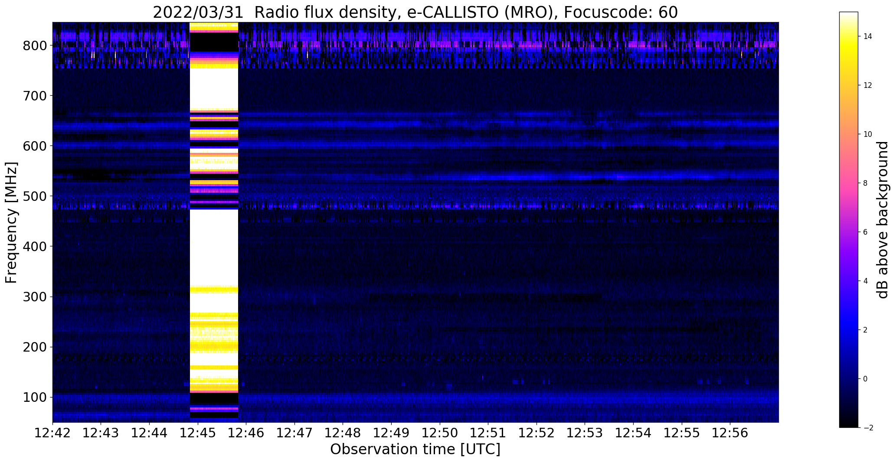Click the 12:50 time tick label
The image size is (896, 462).
click(x=440, y=433)
